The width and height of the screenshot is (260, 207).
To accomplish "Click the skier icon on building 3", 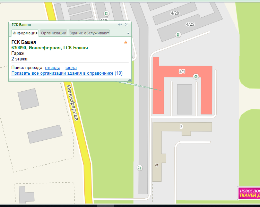I will click(157, 165).
